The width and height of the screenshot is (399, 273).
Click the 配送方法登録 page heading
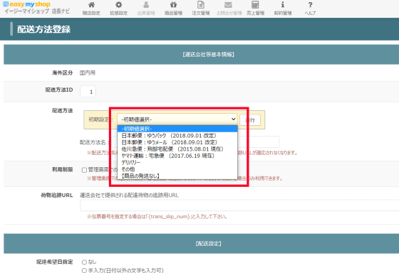pos(43,29)
